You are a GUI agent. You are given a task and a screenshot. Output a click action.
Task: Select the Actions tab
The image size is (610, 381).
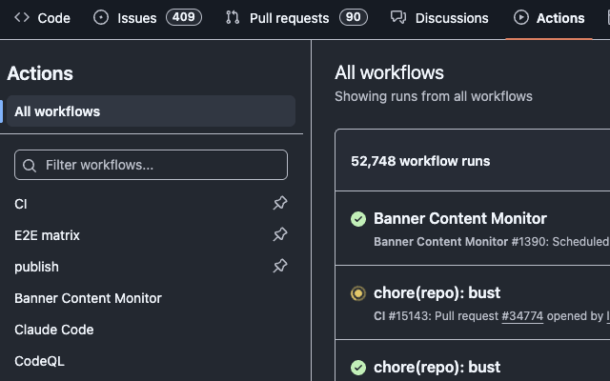coord(549,18)
